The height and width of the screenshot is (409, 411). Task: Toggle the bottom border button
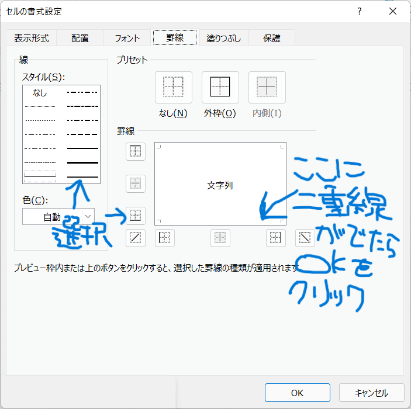[x=136, y=216]
